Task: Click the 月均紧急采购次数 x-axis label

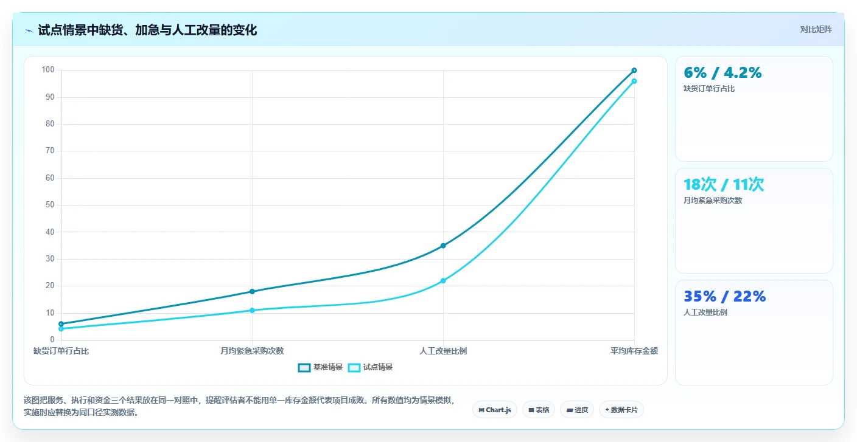Action: pos(252,351)
